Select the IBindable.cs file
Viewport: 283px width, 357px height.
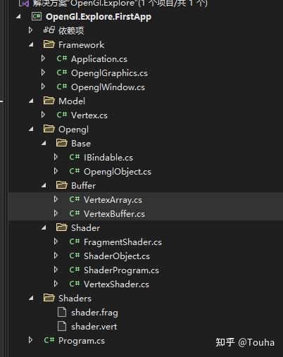tap(108, 158)
